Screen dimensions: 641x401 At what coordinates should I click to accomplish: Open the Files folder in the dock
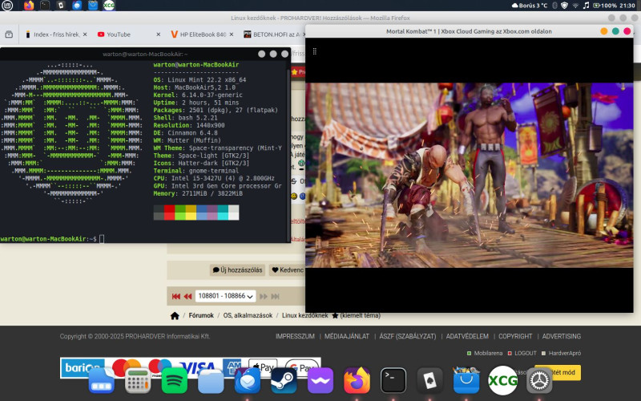pyautogui.click(x=211, y=380)
